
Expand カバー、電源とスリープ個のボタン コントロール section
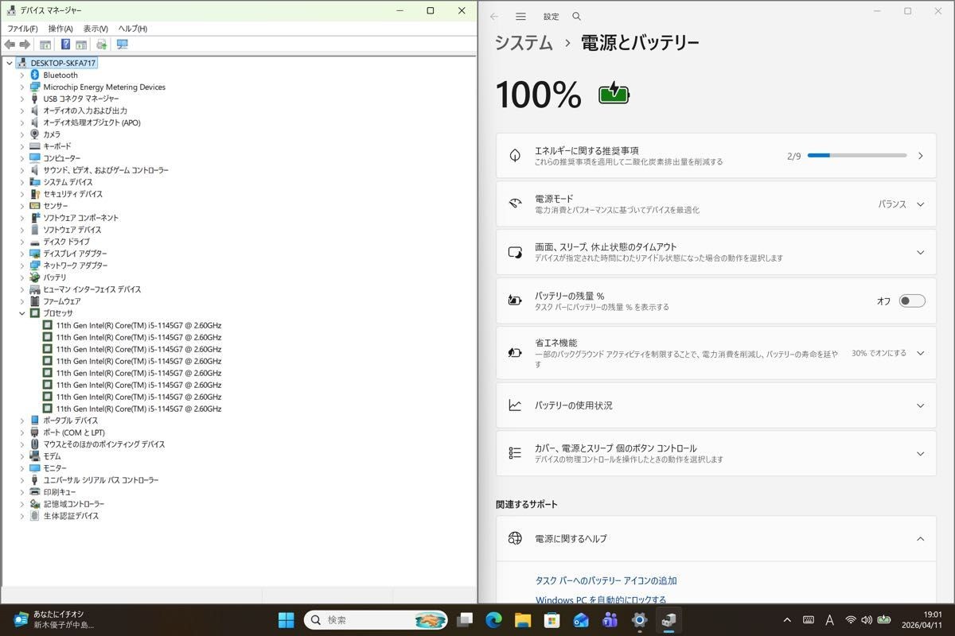[921, 454]
